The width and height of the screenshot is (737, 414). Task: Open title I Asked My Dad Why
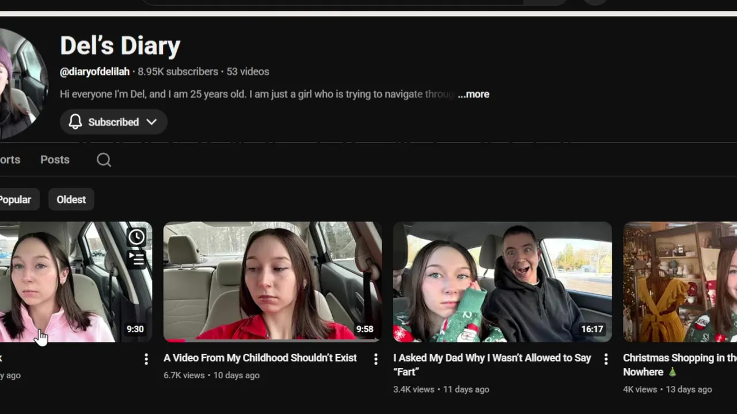point(492,365)
